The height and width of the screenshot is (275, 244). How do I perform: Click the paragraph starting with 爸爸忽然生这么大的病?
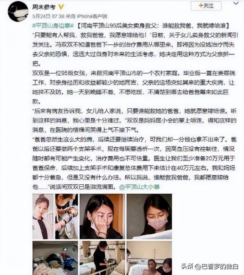pos(135,163)
